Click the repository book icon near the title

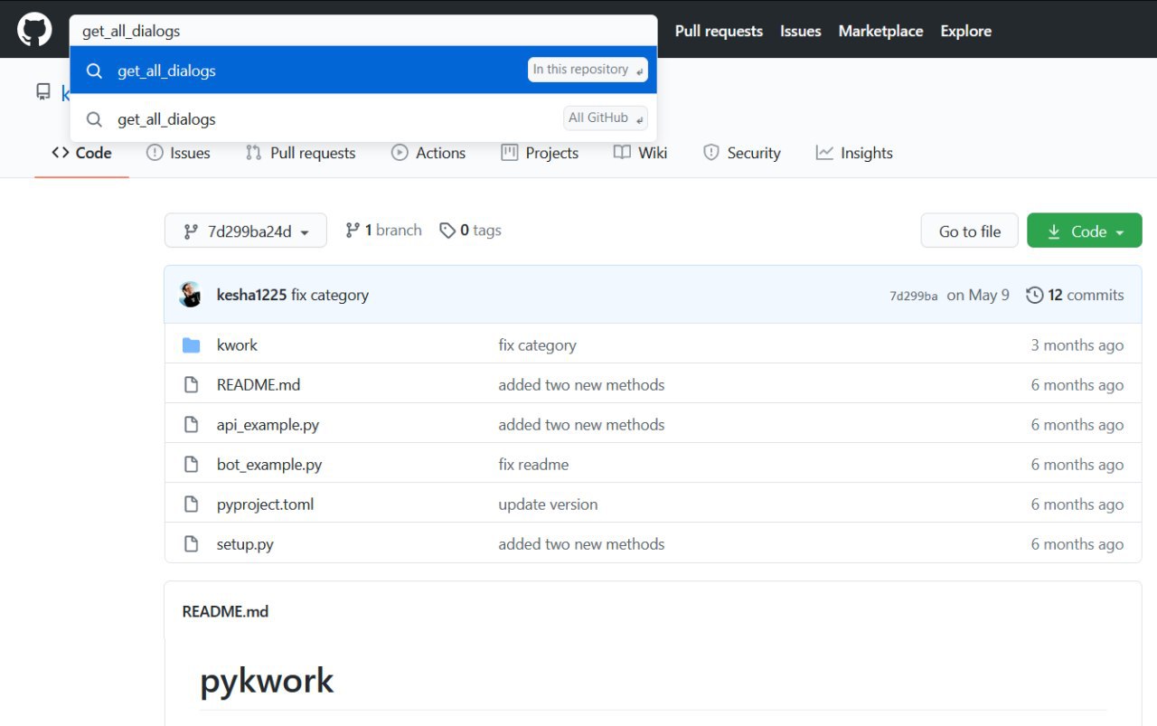tap(43, 91)
